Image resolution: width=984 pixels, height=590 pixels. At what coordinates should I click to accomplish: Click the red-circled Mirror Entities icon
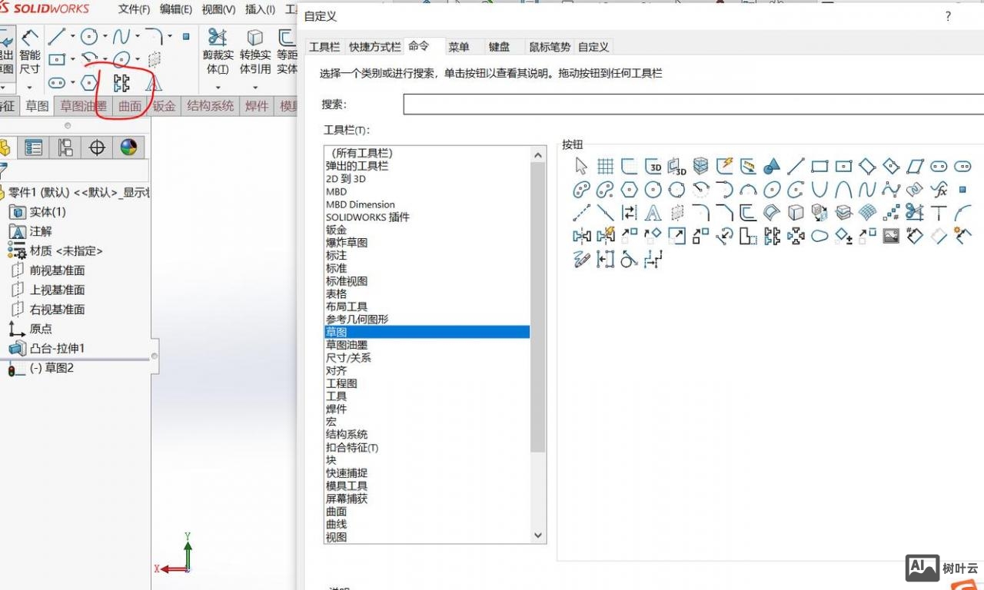click(x=121, y=83)
